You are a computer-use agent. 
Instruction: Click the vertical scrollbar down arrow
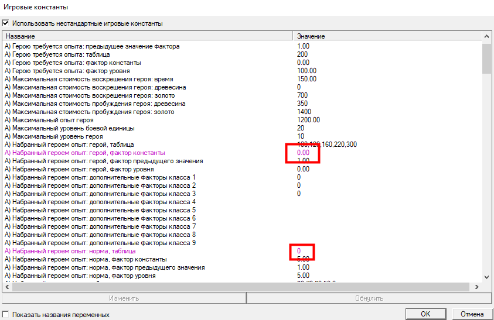pyautogui.click(x=486, y=277)
